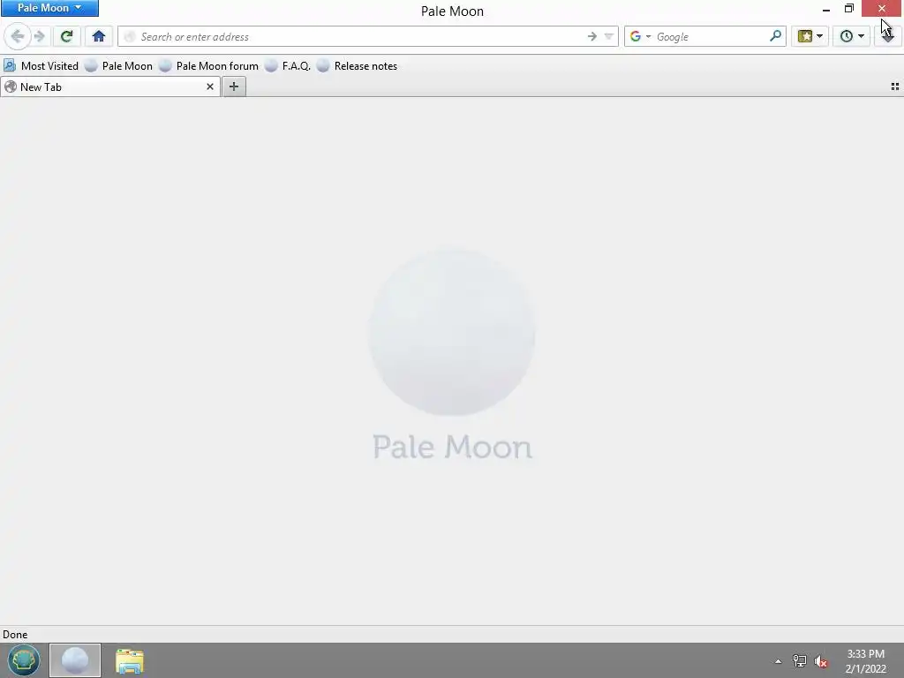
Task: Restore down the Pale Moon window
Action: [849, 9]
